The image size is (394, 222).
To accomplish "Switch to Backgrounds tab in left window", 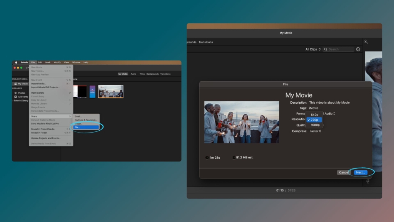I will click(152, 74).
